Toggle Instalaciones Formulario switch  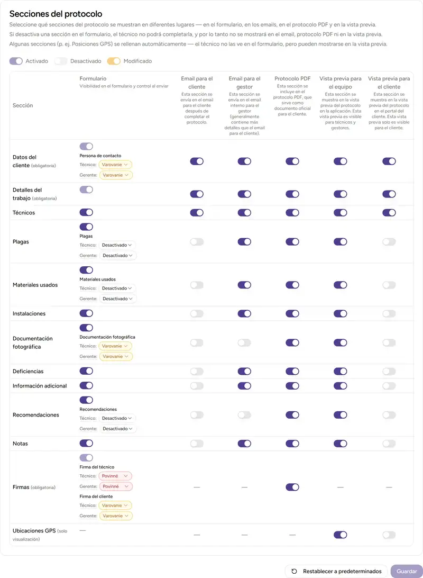click(86, 313)
